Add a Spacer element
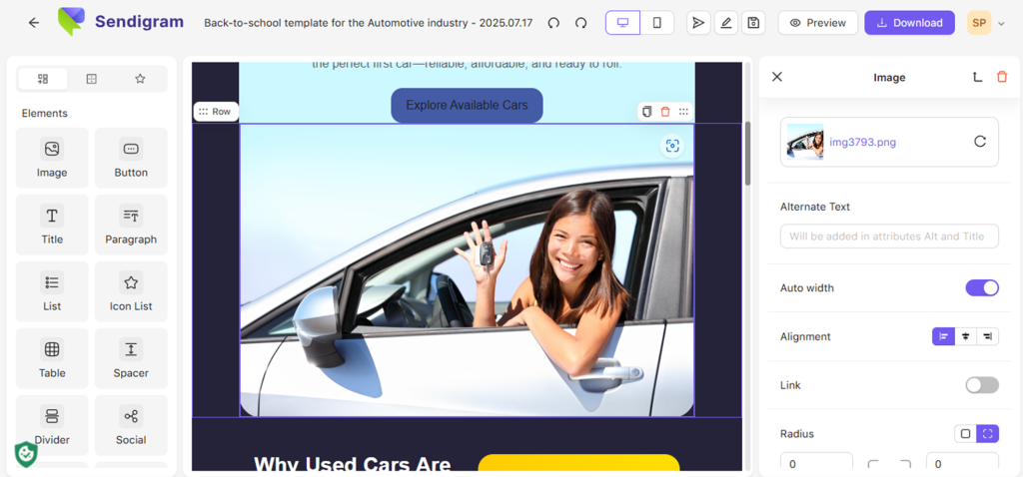Viewport: 1023px width, 477px height. tap(131, 358)
